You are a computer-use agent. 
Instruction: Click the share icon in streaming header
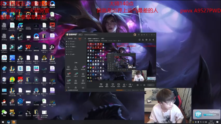coord(153,40)
